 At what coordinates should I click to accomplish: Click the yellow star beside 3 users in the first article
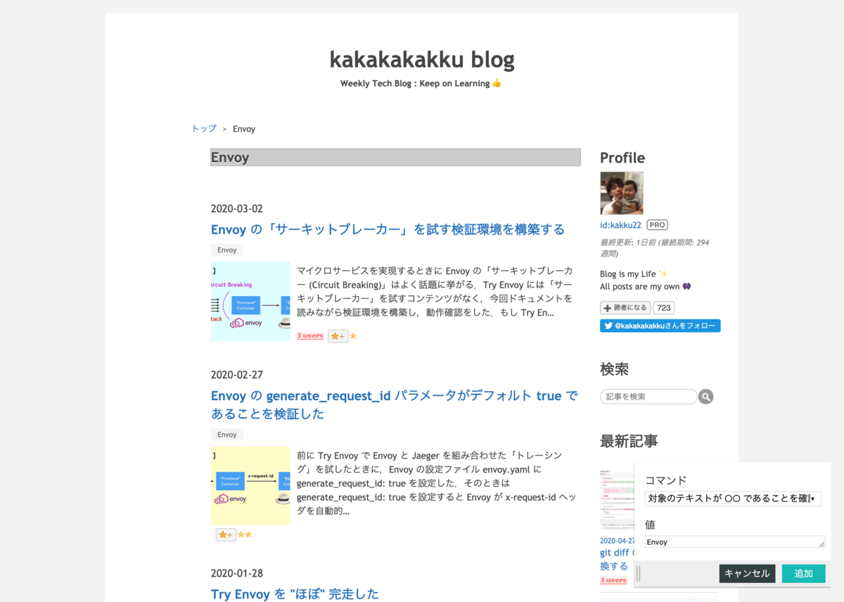[353, 336]
